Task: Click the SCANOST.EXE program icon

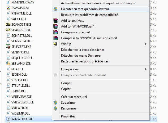Action: pyautogui.click(x=8, y=24)
